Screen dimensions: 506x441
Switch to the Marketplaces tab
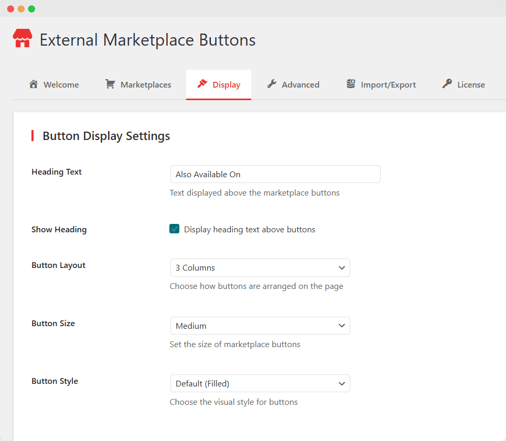(138, 84)
